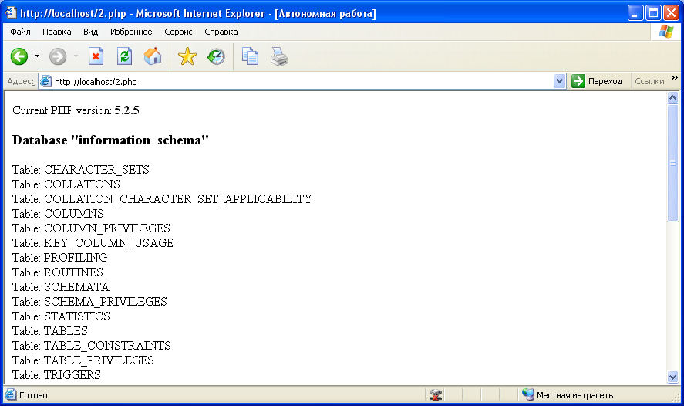Click the Table: TABLE_PRIVILEGES line
The image size is (684, 406).
tap(83, 360)
